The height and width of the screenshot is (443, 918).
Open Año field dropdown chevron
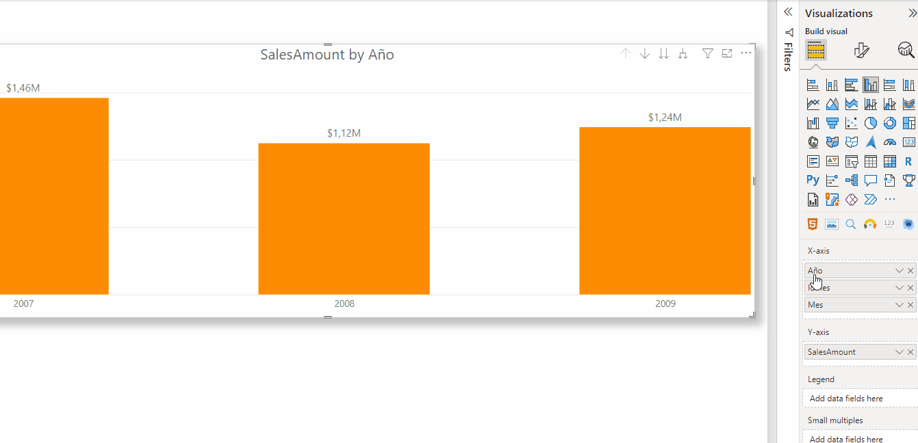[900, 271]
